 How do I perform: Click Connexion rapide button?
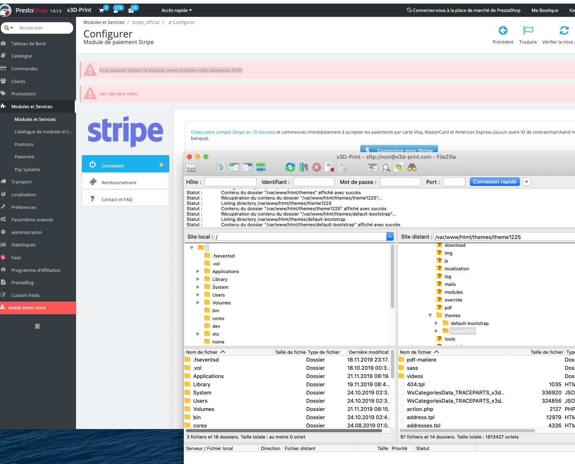click(x=494, y=182)
